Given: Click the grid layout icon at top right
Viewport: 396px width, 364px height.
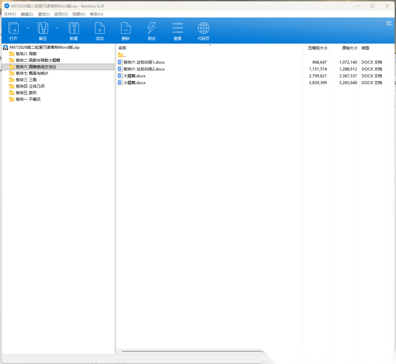Looking at the screenshot, I should tap(389, 23).
